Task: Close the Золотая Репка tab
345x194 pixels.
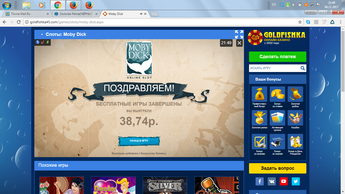Action: pos(96,14)
